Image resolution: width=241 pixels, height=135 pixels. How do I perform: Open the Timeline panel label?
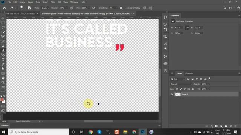click(x=5, y=126)
